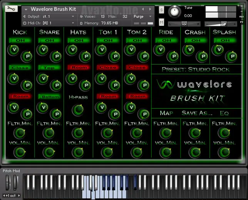
Task: Open Preset: Studio Rock selector
Action: 196,69
